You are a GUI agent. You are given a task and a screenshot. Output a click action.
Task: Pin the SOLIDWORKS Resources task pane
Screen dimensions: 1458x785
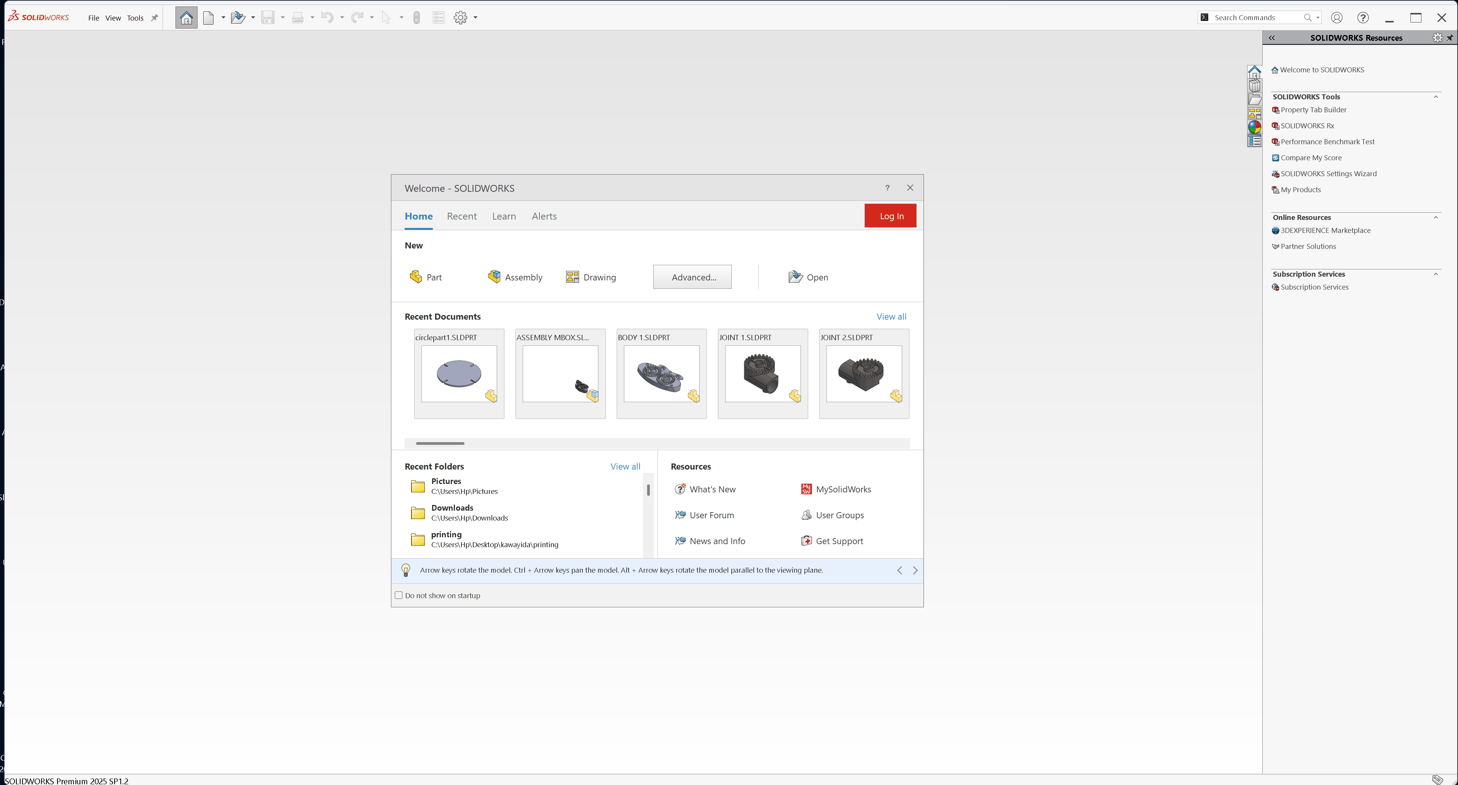coord(1450,38)
